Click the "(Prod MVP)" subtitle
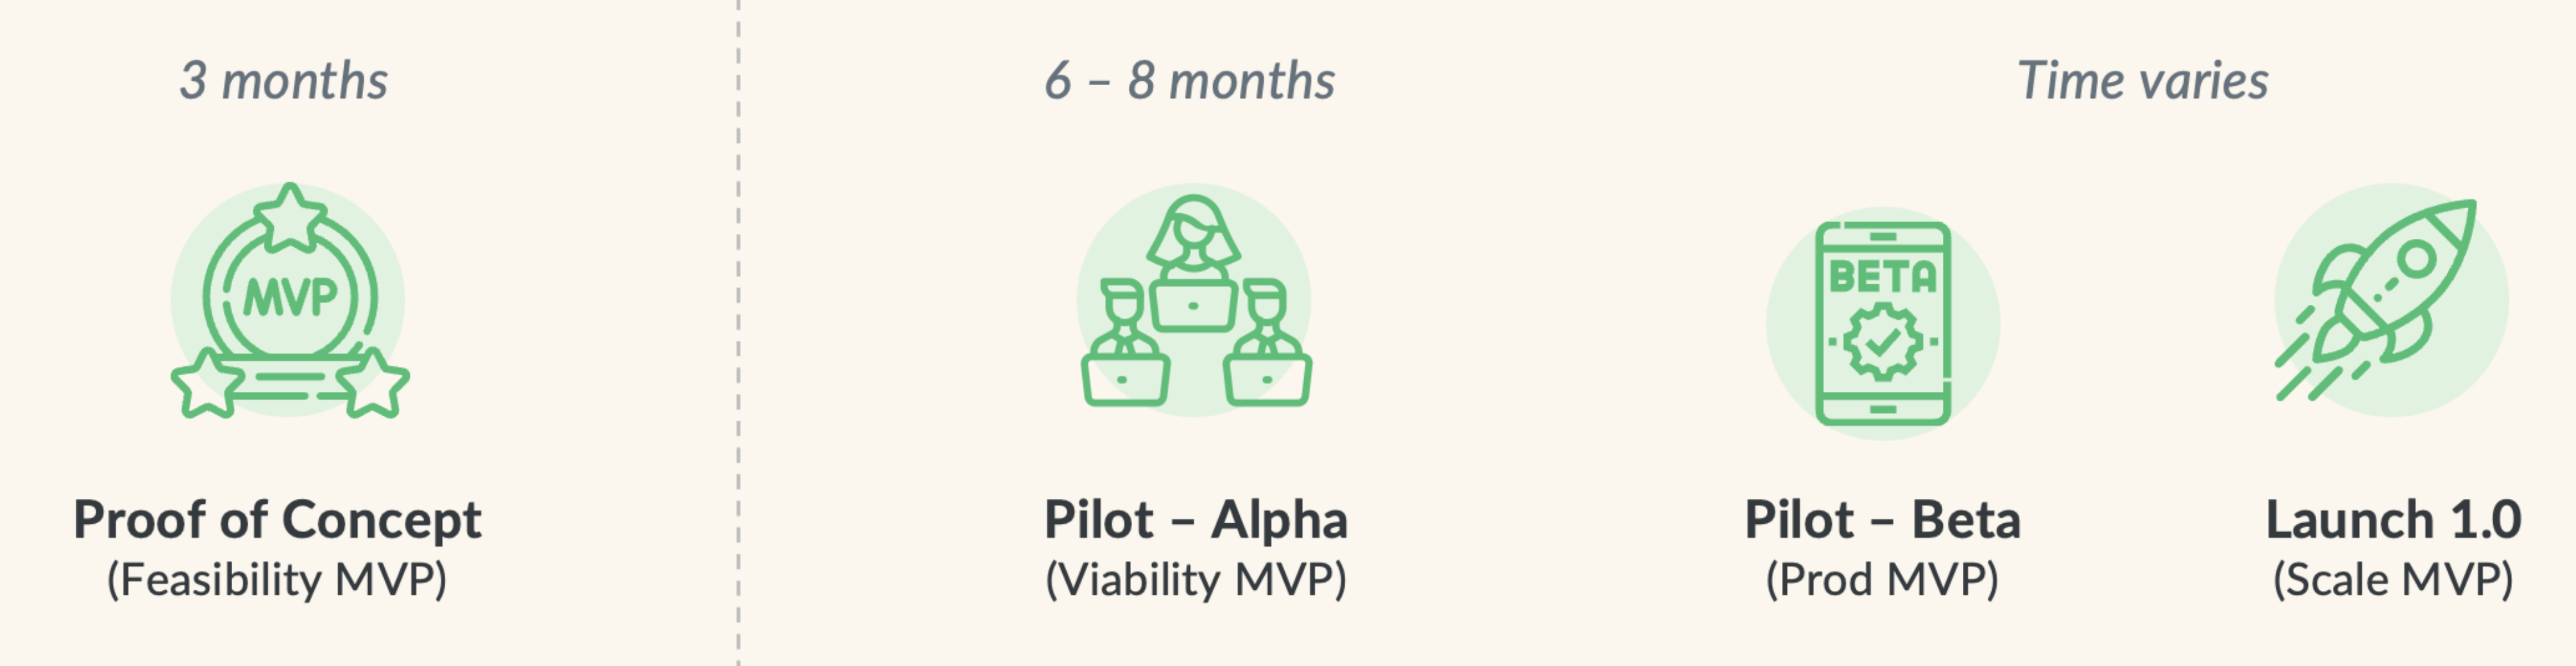 pos(1882,580)
